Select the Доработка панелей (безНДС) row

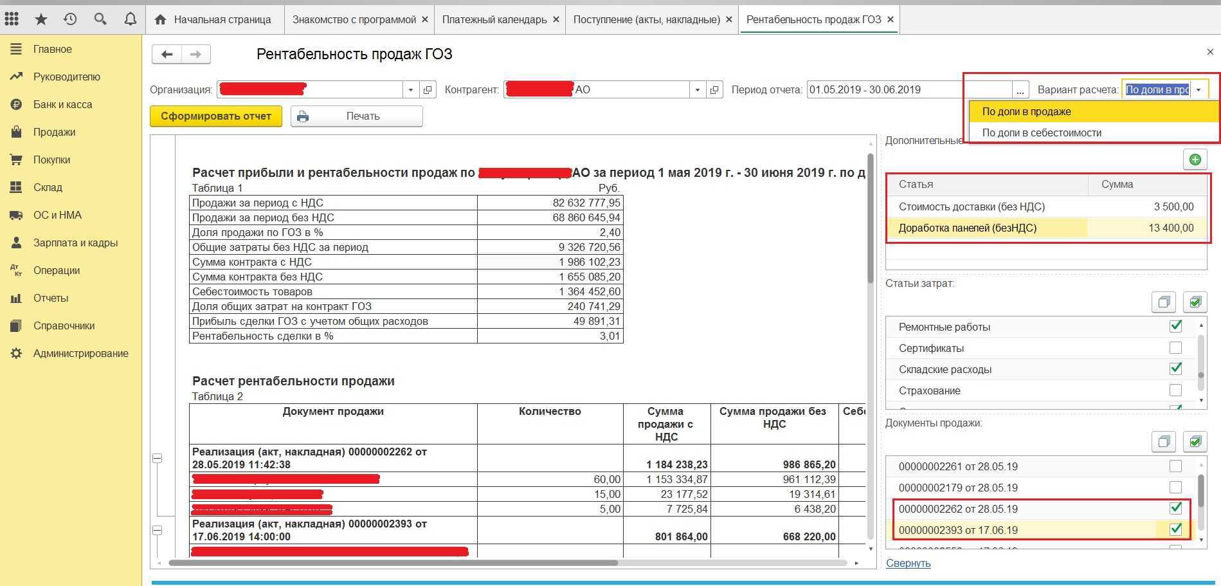(x=1046, y=228)
